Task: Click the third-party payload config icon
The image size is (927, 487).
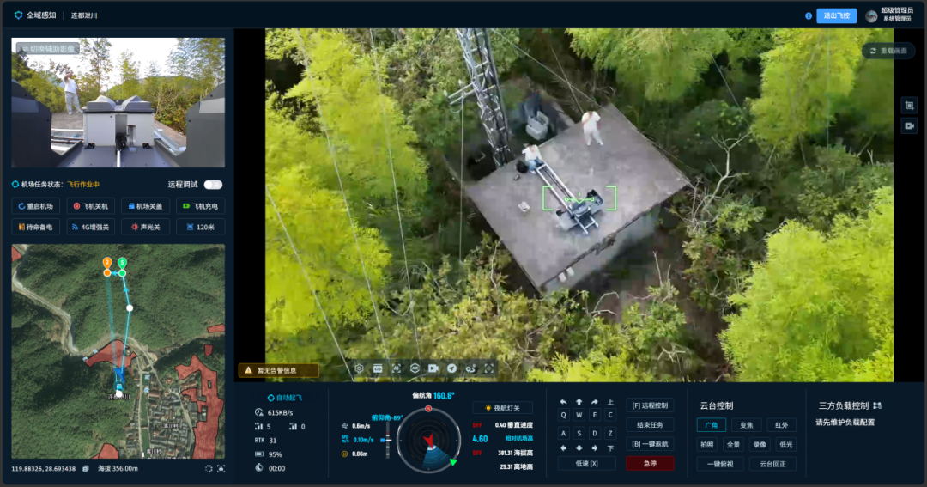Action: tap(877, 405)
